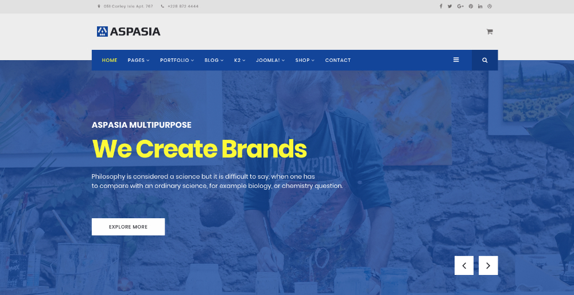
Task: Click the Explore More button
Action: [128, 227]
